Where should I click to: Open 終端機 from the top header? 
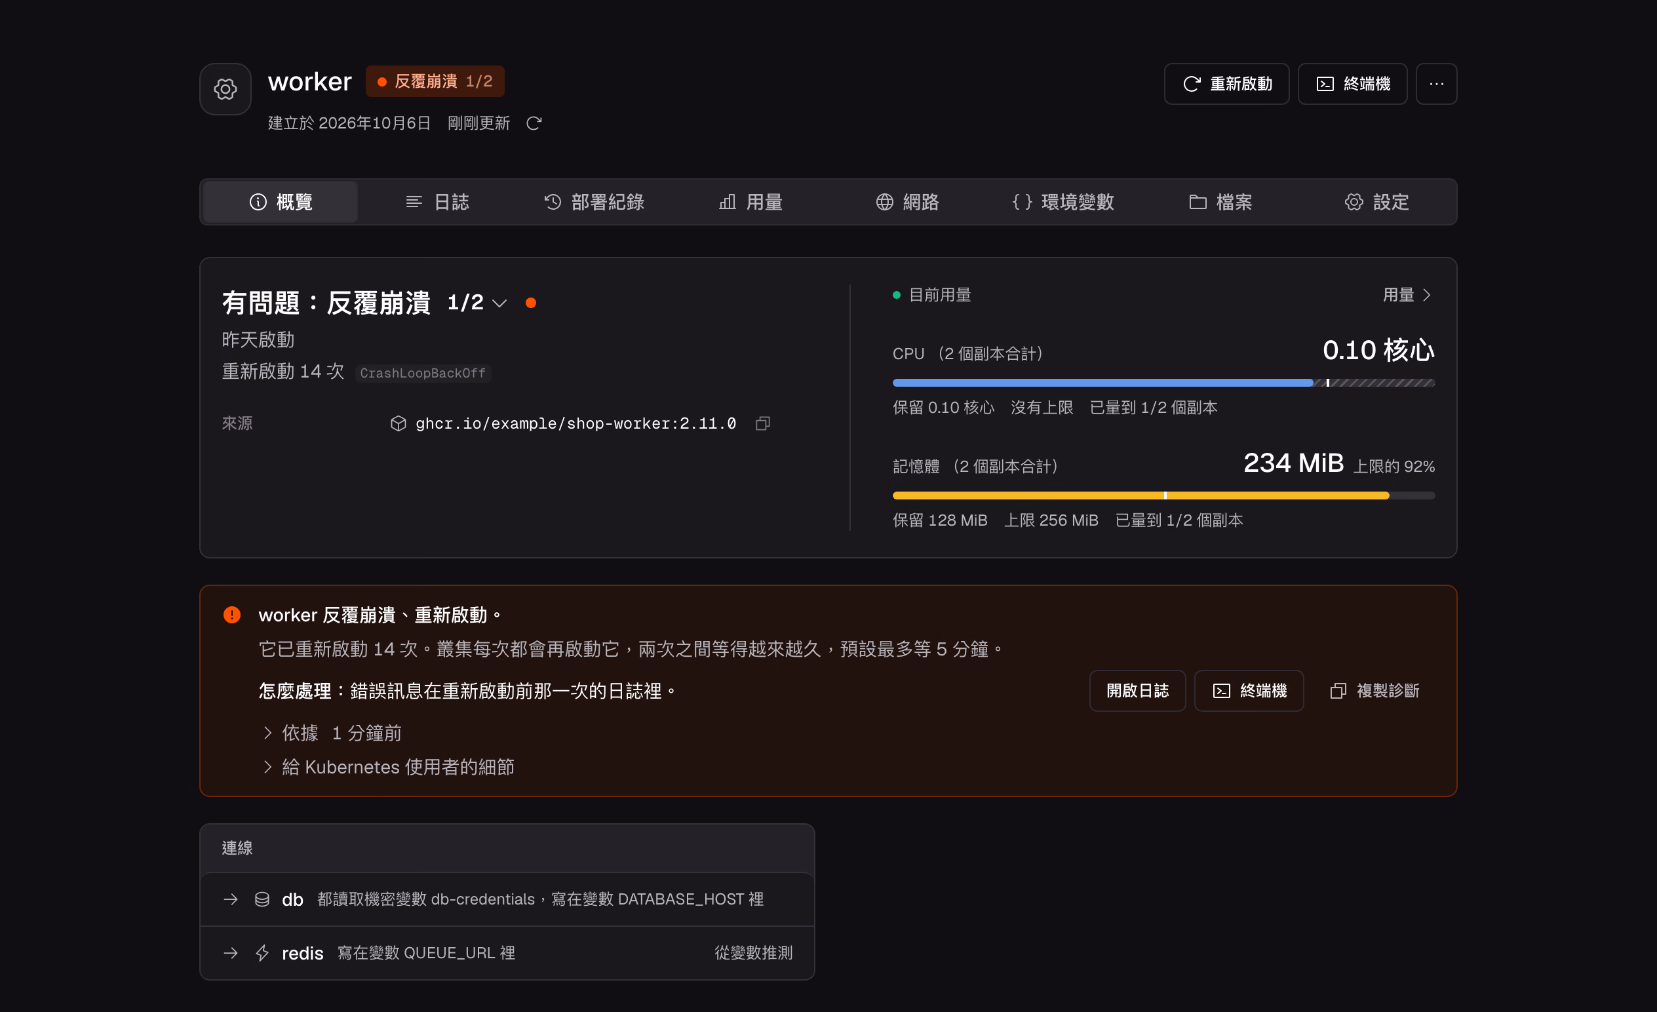(1352, 84)
